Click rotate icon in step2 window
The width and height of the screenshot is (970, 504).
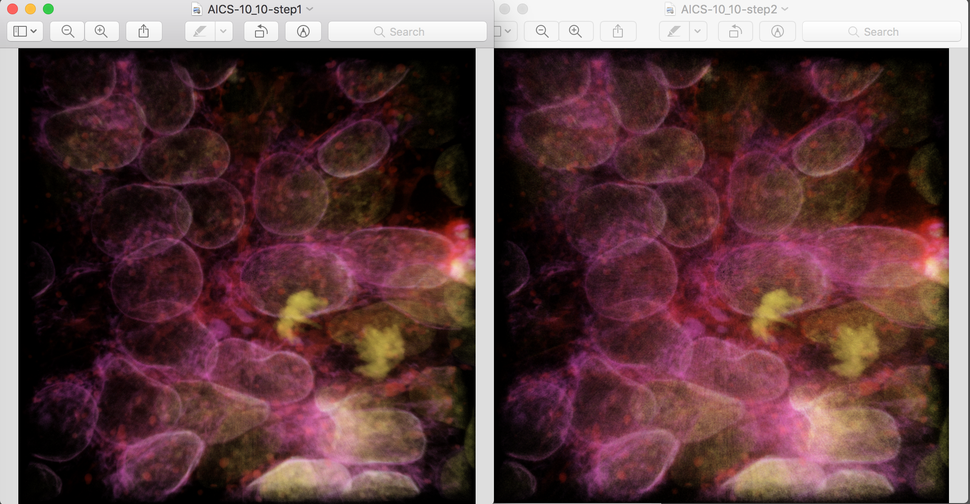coord(736,31)
